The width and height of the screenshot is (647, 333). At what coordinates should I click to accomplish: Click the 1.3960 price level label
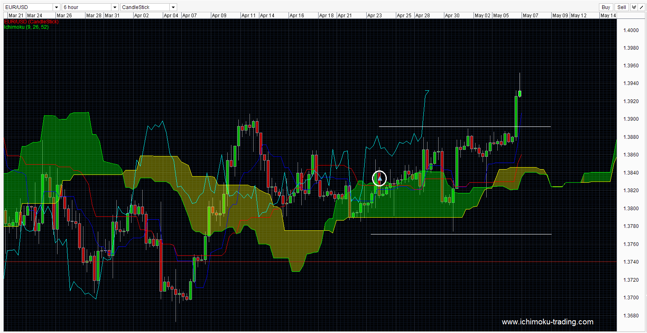pos(631,65)
